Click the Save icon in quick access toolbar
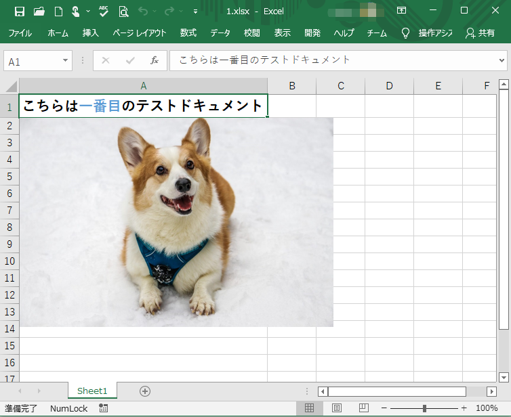 pos(20,12)
